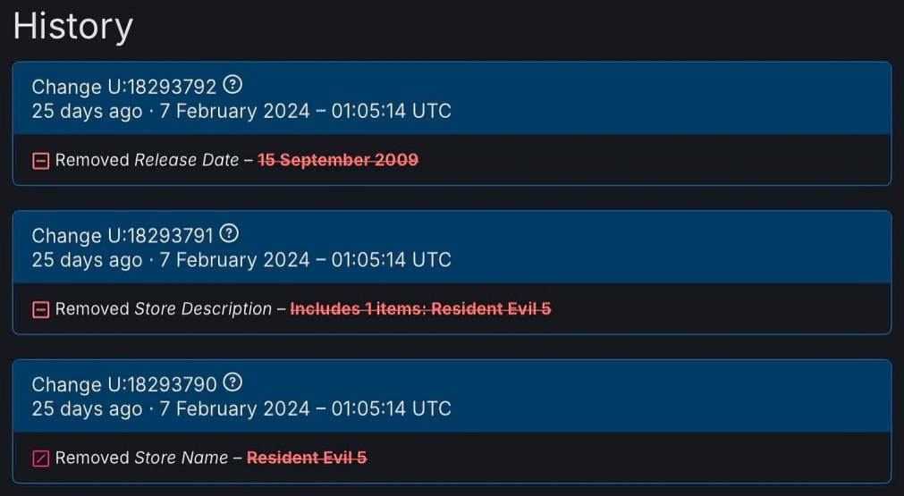Click help icon beside Change U:18293791
Screen dimensions: 904x496
[230, 234]
